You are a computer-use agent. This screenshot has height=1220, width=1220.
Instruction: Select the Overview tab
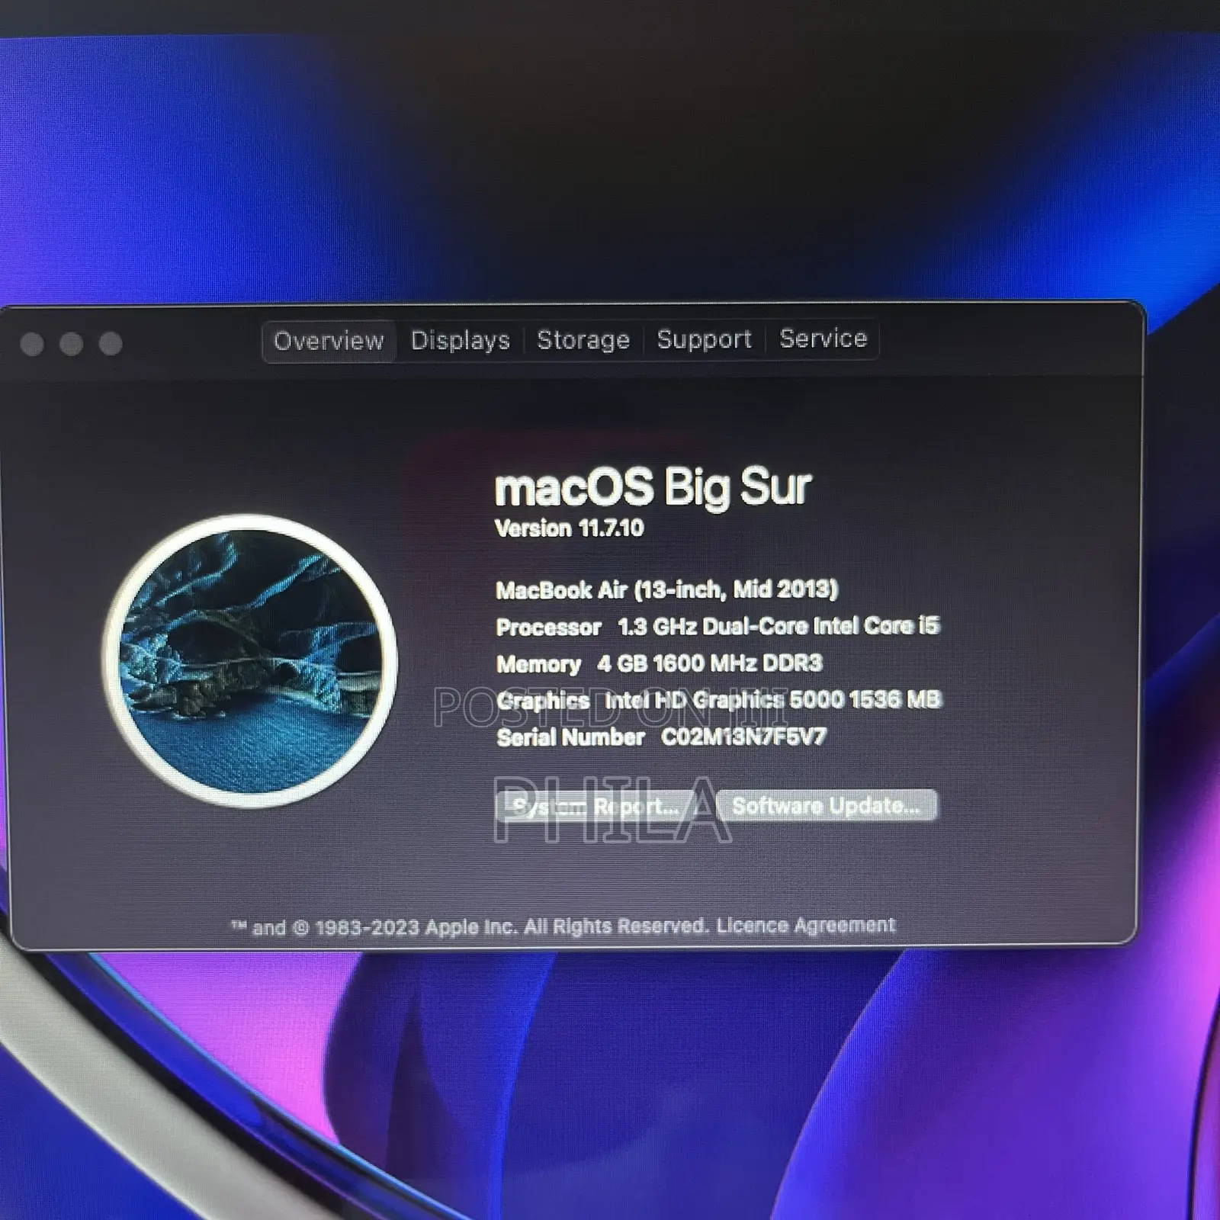pyautogui.click(x=329, y=341)
